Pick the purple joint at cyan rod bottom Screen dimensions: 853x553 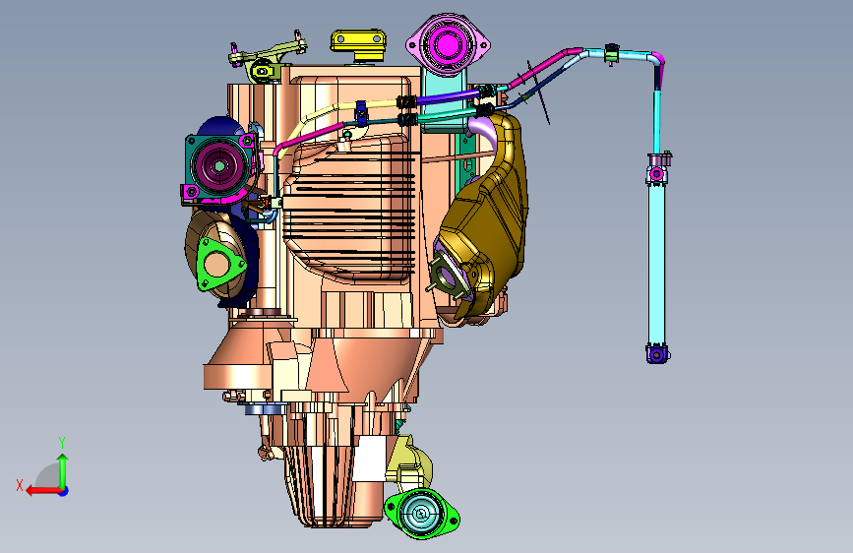coord(657,354)
